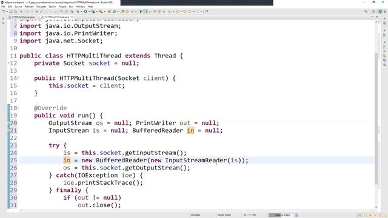Open the File menu
The image size is (388, 218).
pyautogui.click(x=3, y=7)
